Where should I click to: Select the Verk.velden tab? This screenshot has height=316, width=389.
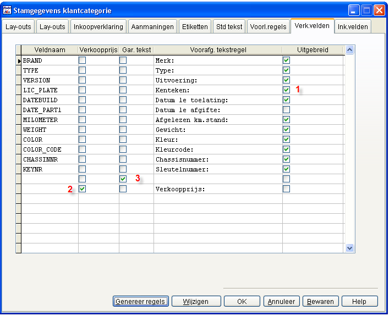pos(313,26)
